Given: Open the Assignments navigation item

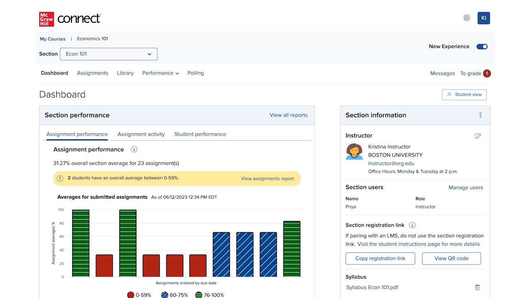Looking at the screenshot, I should pyautogui.click(x=93, y=73).
